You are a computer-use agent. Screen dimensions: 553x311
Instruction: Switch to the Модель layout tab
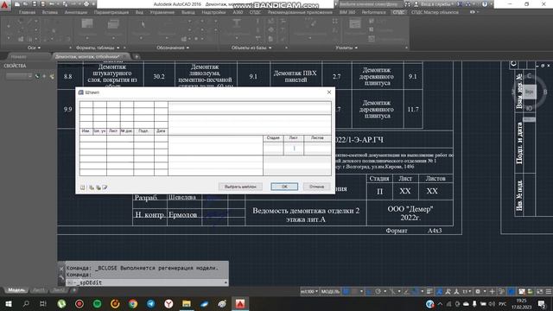(x=16, y=290)
